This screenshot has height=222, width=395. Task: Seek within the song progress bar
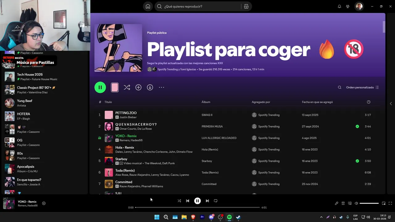197,208
